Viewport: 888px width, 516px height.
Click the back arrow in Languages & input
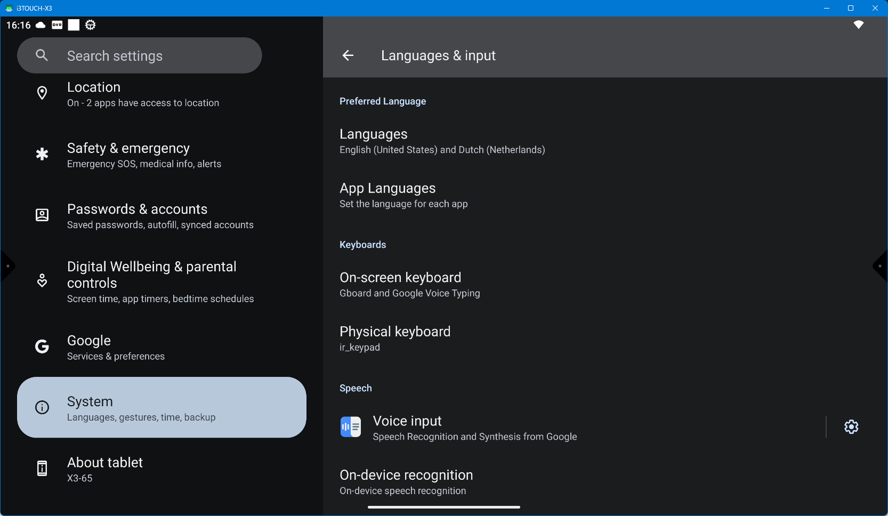[348, 55]
